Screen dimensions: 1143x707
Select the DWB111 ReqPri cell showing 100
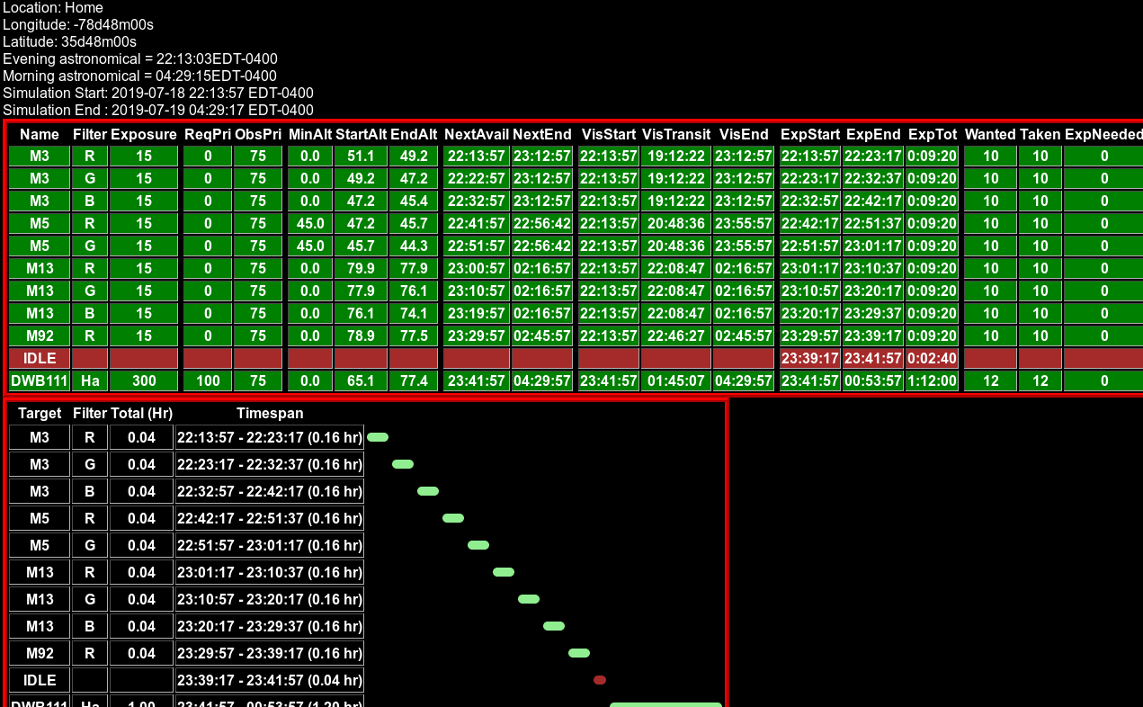pyautogui.click(x=208, y=380)
